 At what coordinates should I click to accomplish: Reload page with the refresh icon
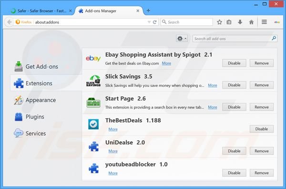click(x=154, y=22)
